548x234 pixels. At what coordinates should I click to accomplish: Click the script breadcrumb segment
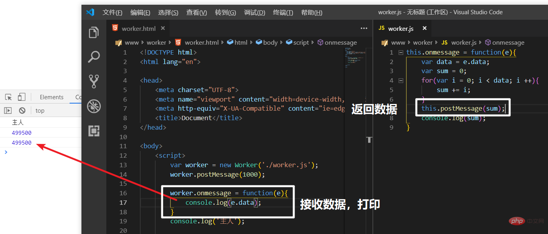[301, 43]
